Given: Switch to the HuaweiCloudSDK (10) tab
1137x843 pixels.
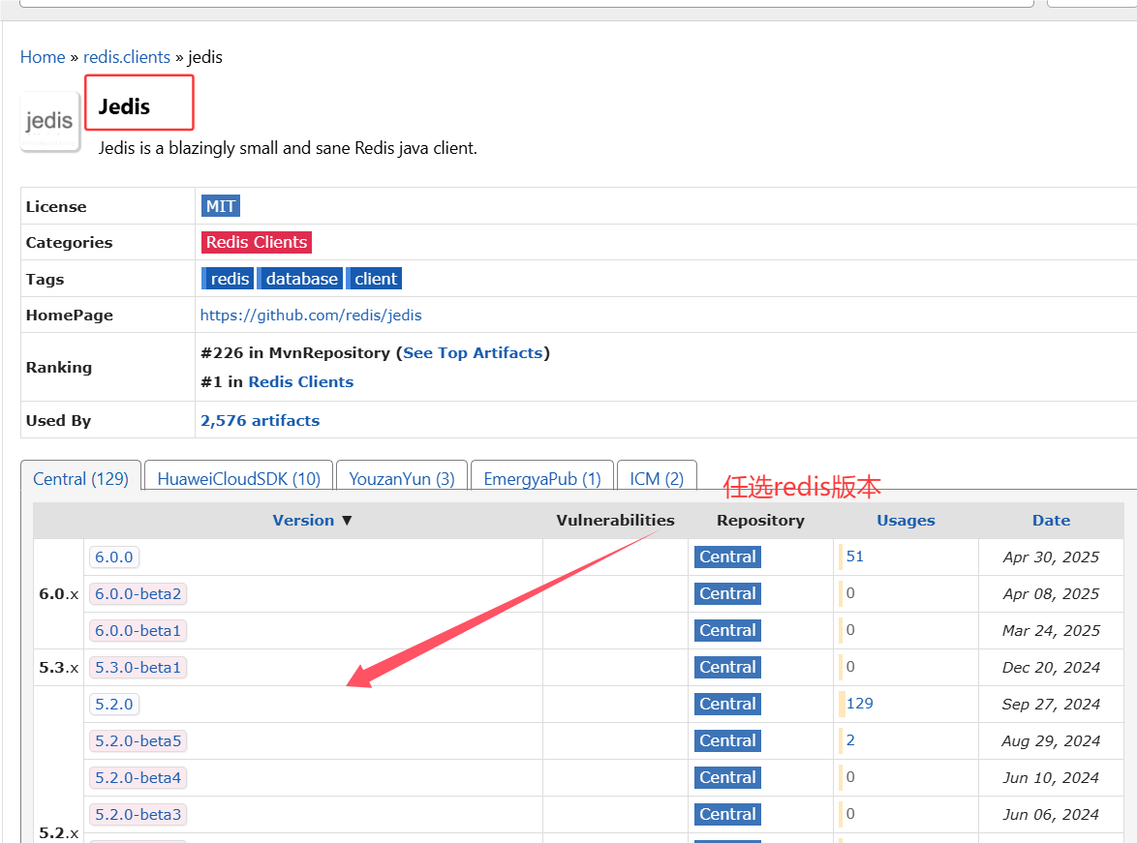Looking at the screenshot, I should coord(238,479).
